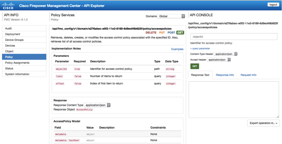Select Device Groups in sidebar
This screenshot has height=144, width=282.
point(24,40)
